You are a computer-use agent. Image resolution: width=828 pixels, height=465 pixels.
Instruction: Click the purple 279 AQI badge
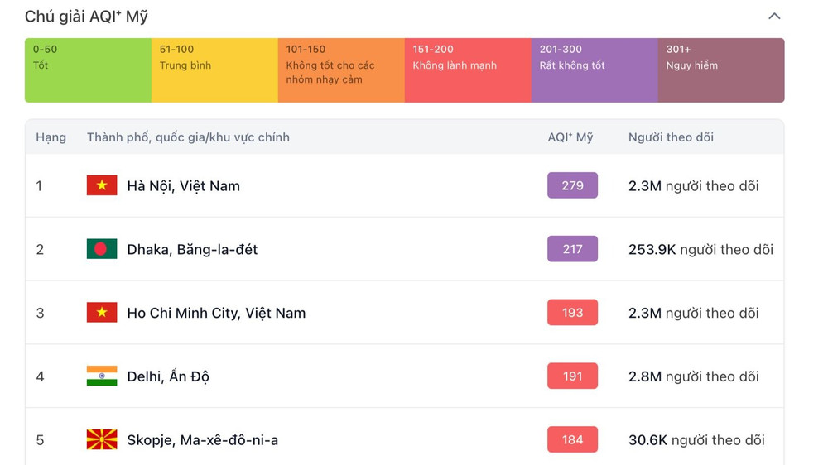tap(572, 185)
